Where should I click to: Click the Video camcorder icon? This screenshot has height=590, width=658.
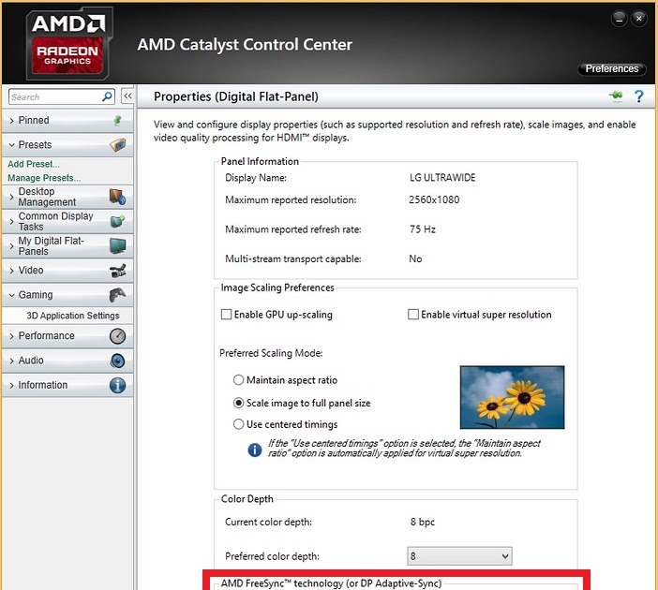point(118,271)
